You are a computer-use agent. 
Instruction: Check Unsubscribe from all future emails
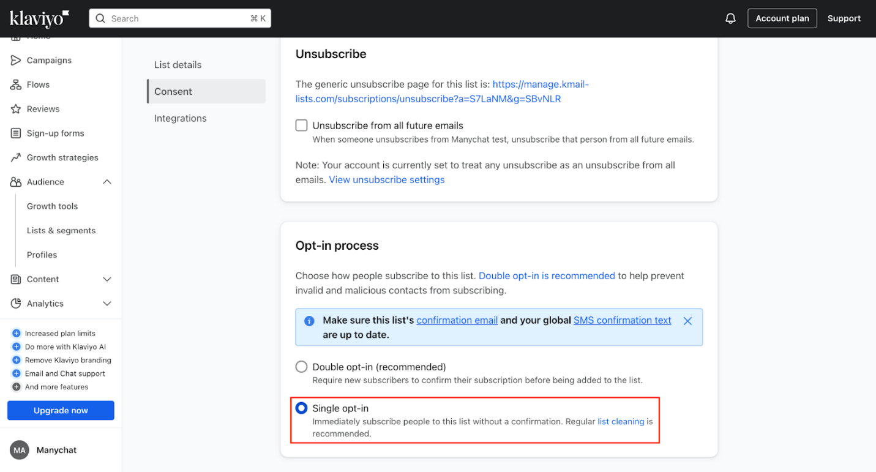tap(301, 125)
